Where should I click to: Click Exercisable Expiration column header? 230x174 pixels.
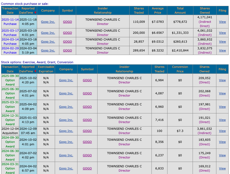coord(46,69)
